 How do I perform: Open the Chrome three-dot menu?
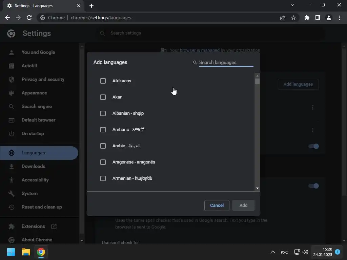click(x=340, y=18)
